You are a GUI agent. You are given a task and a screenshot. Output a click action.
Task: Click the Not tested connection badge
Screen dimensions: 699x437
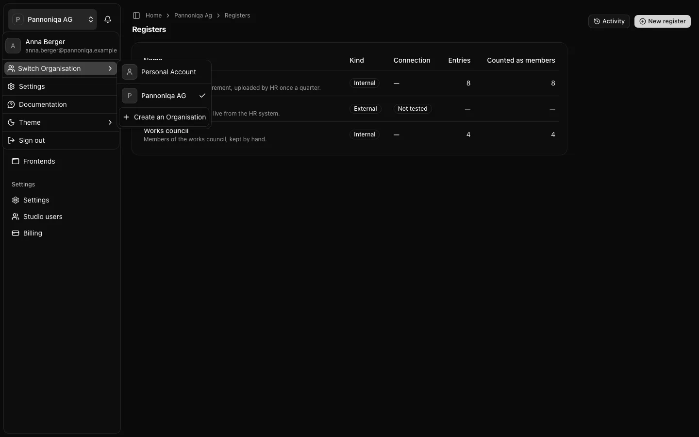coord(413,109)
